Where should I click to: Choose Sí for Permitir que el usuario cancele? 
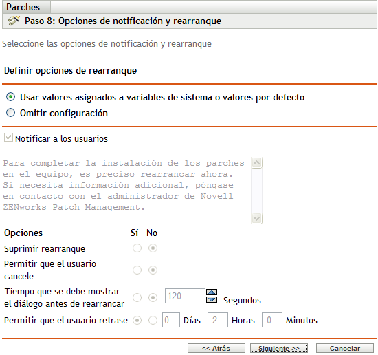point(137,270)
